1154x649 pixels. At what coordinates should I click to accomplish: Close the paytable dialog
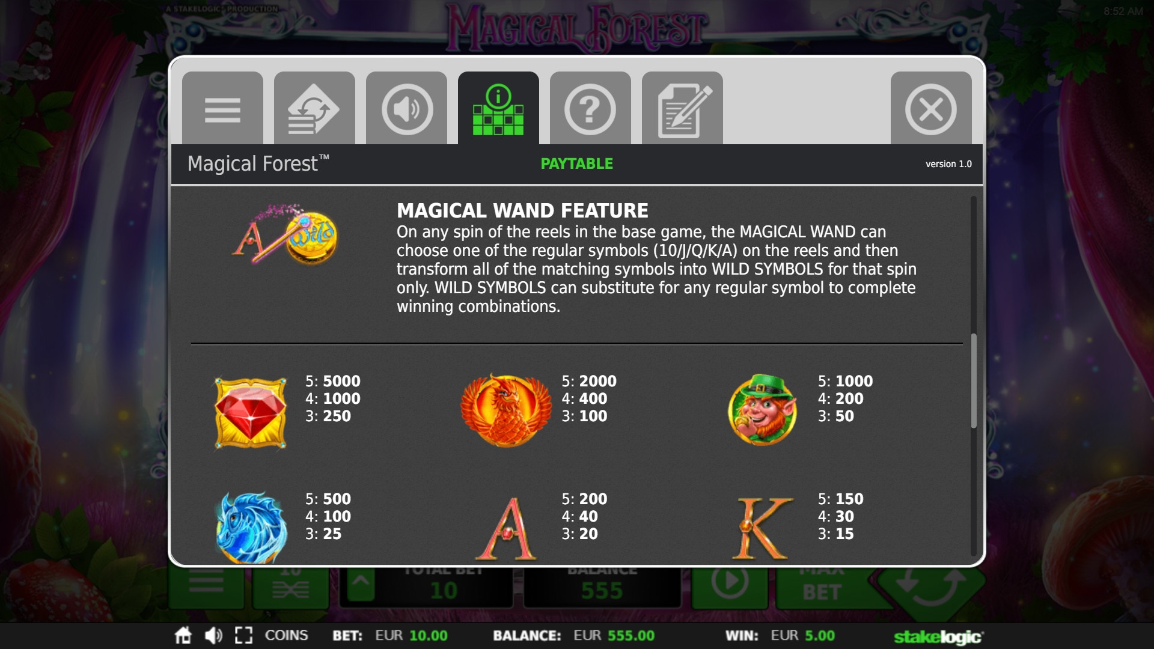931,108
